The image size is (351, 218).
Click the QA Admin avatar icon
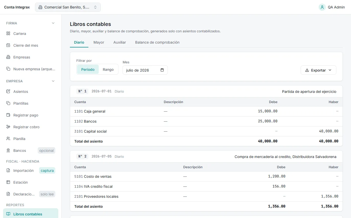[322, 7]
